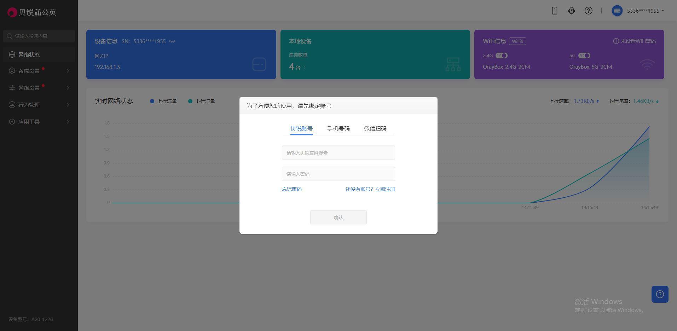The width and height of the screenshot is (677, 331).
Task: Click the 忘记密码 link
Action: pyautogui.click(x=291, y=189)
